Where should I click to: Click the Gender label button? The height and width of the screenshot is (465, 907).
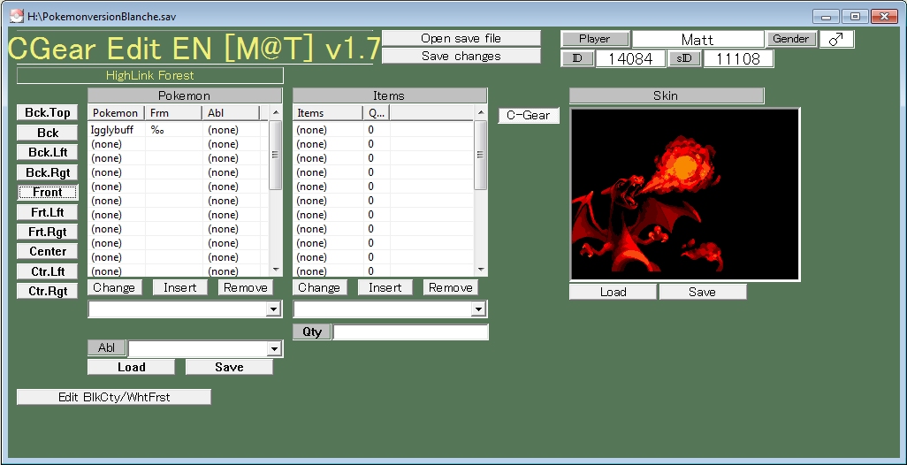pos(790,39)
